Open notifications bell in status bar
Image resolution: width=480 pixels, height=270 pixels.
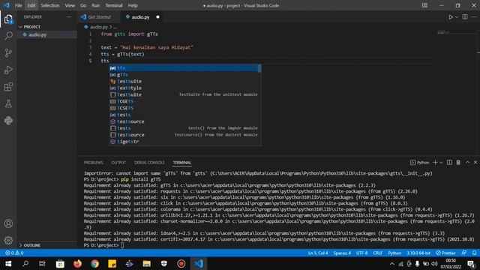click(x=474, y=253)
